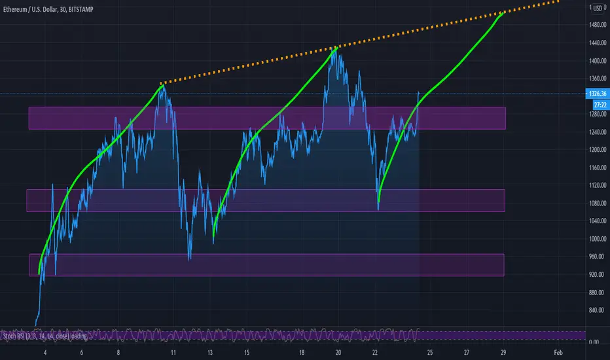Click the 1040.00 price scale label
This screenshot has width=610, height=360.
(x=598, y=221)
